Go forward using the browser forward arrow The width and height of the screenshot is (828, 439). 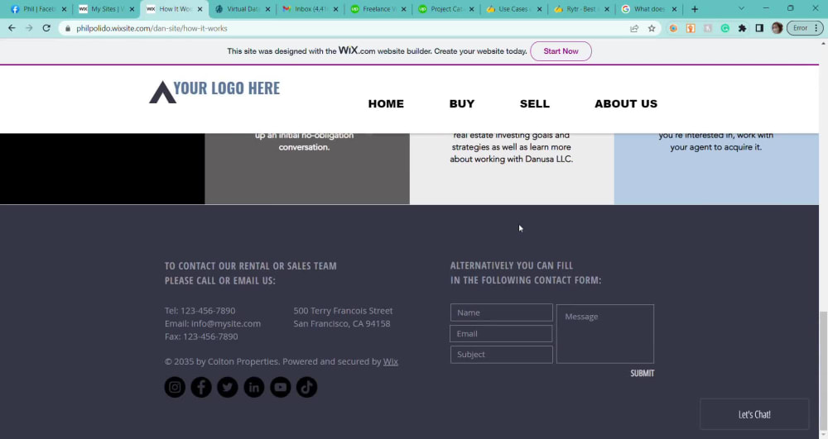point(29,28)
